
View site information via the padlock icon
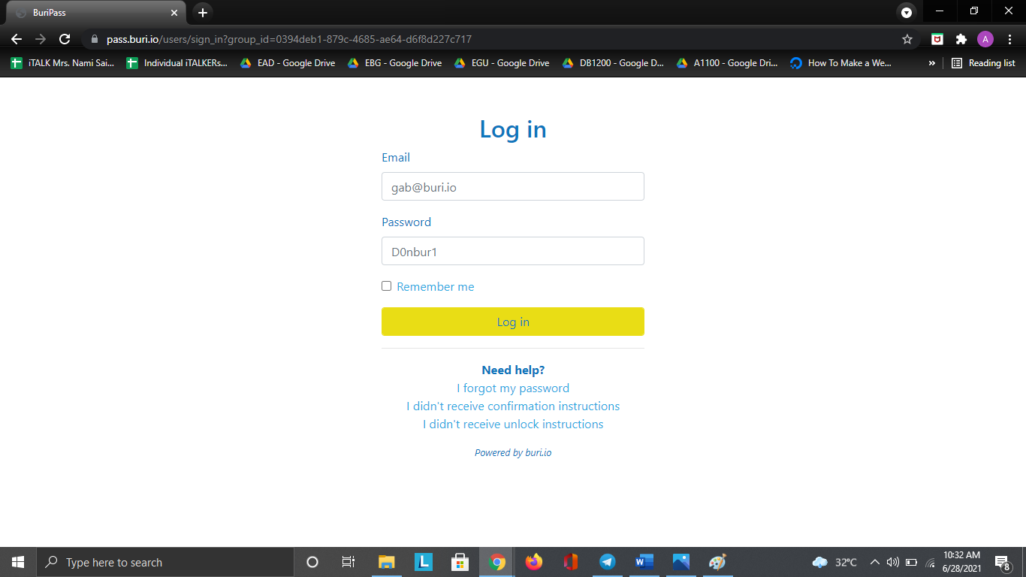94,39
